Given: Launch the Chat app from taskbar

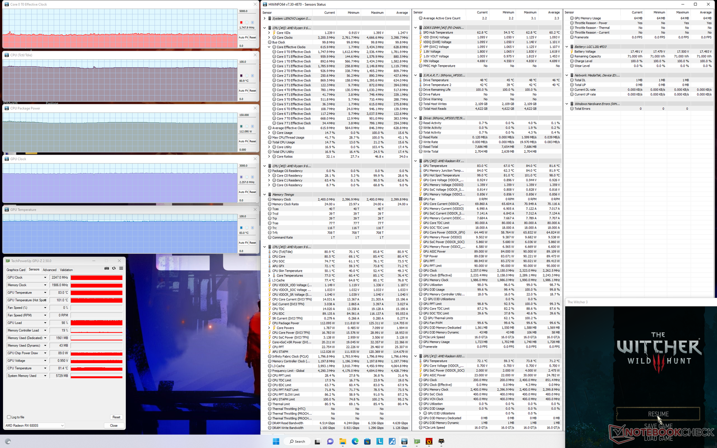Looking at the screenshot, I should tap(330, 441).
